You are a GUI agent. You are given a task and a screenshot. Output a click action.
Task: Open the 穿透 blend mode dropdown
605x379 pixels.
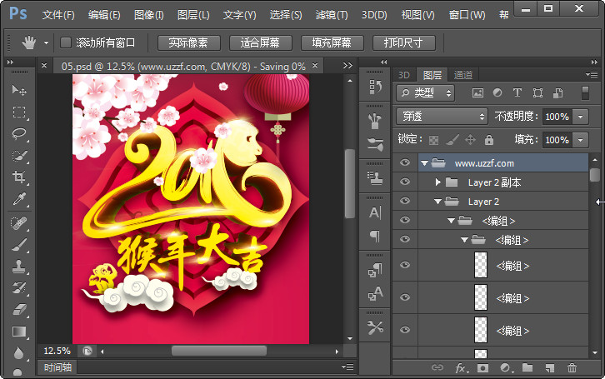442,117
